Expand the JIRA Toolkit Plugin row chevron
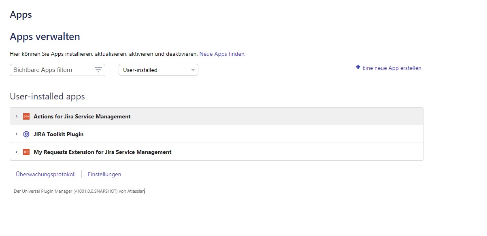 coord(17,134)
